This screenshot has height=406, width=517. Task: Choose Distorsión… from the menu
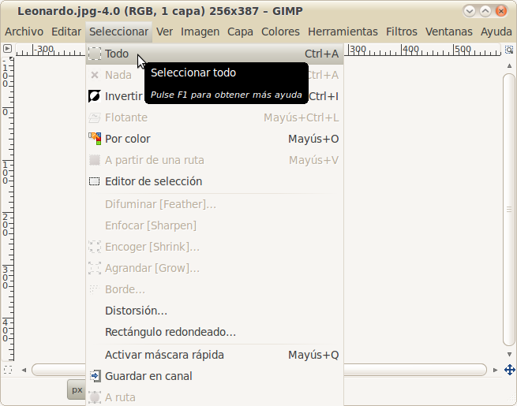pyautogui.click(x=215, y=311)
